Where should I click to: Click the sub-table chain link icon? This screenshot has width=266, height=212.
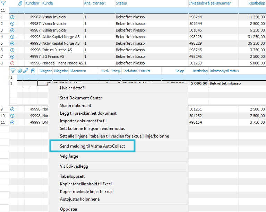(x=26, y=71)
